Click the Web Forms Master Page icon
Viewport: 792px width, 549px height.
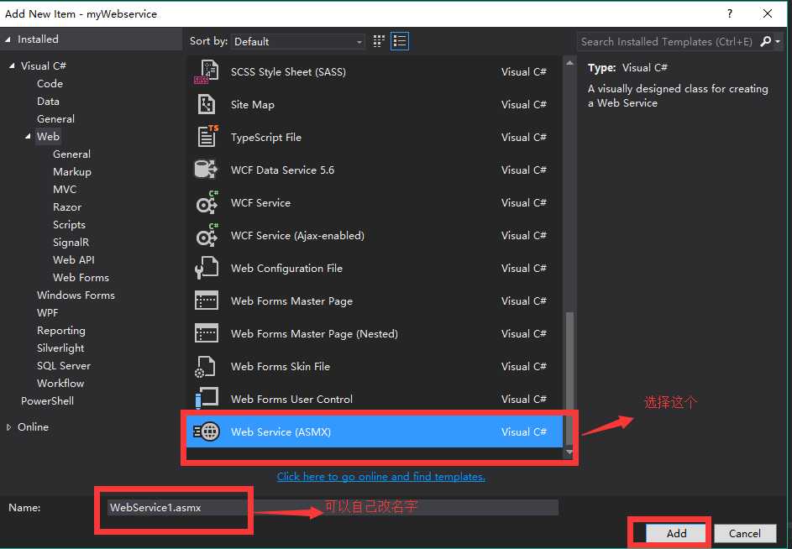click(206, 301)
